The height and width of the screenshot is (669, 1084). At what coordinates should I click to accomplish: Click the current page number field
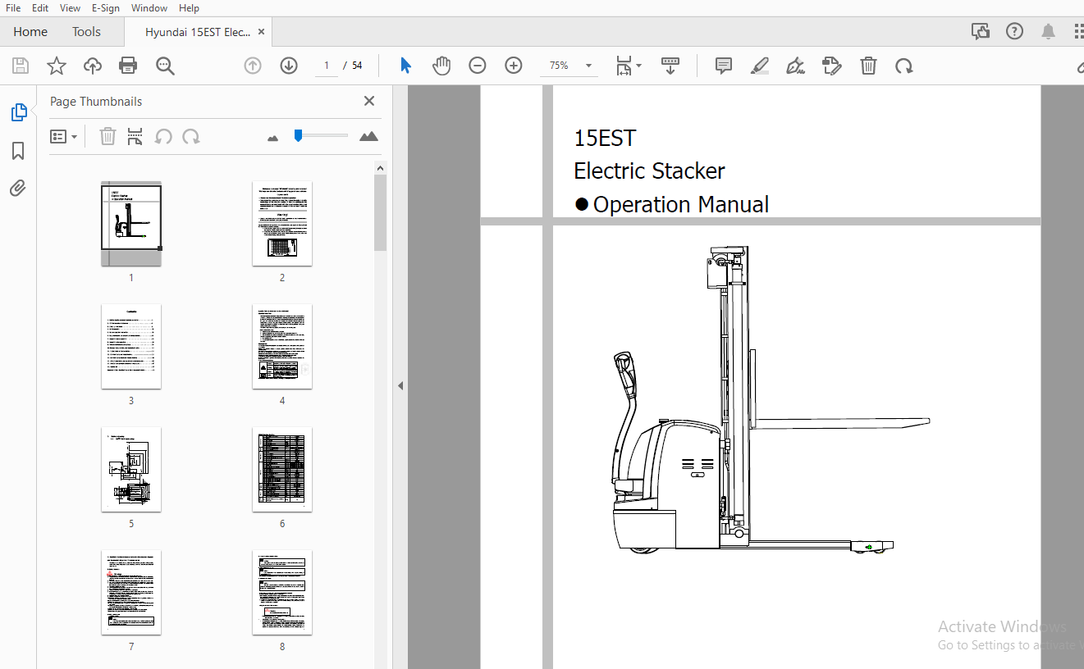pos(327,66)
